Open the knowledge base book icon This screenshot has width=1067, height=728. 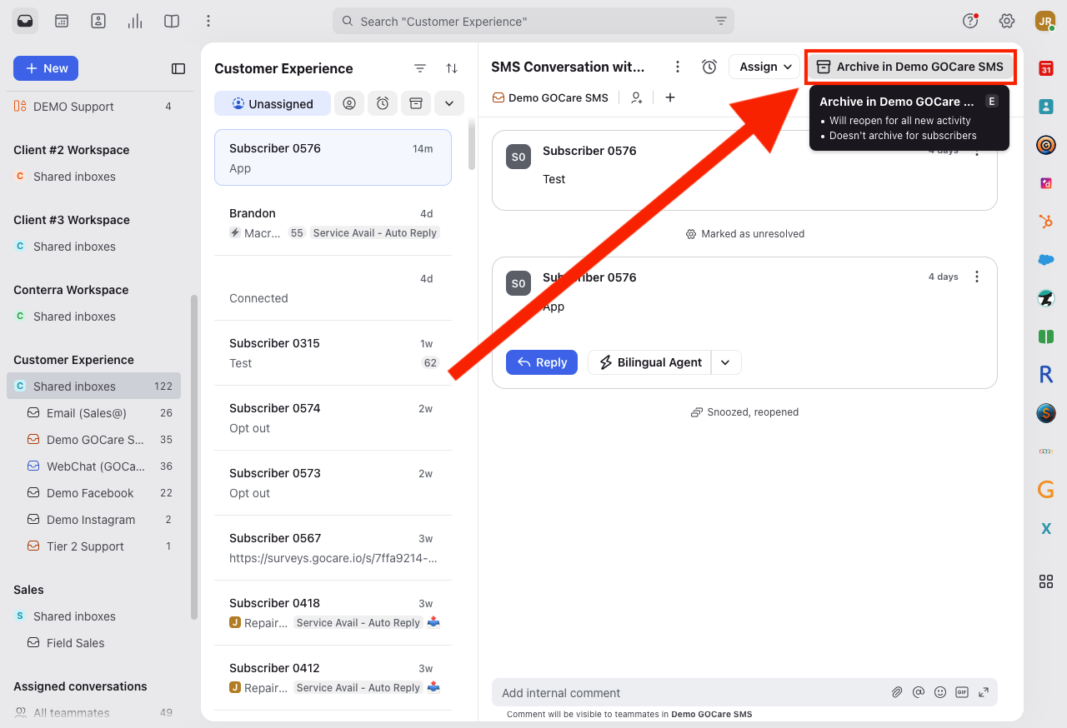click(172, 21)
